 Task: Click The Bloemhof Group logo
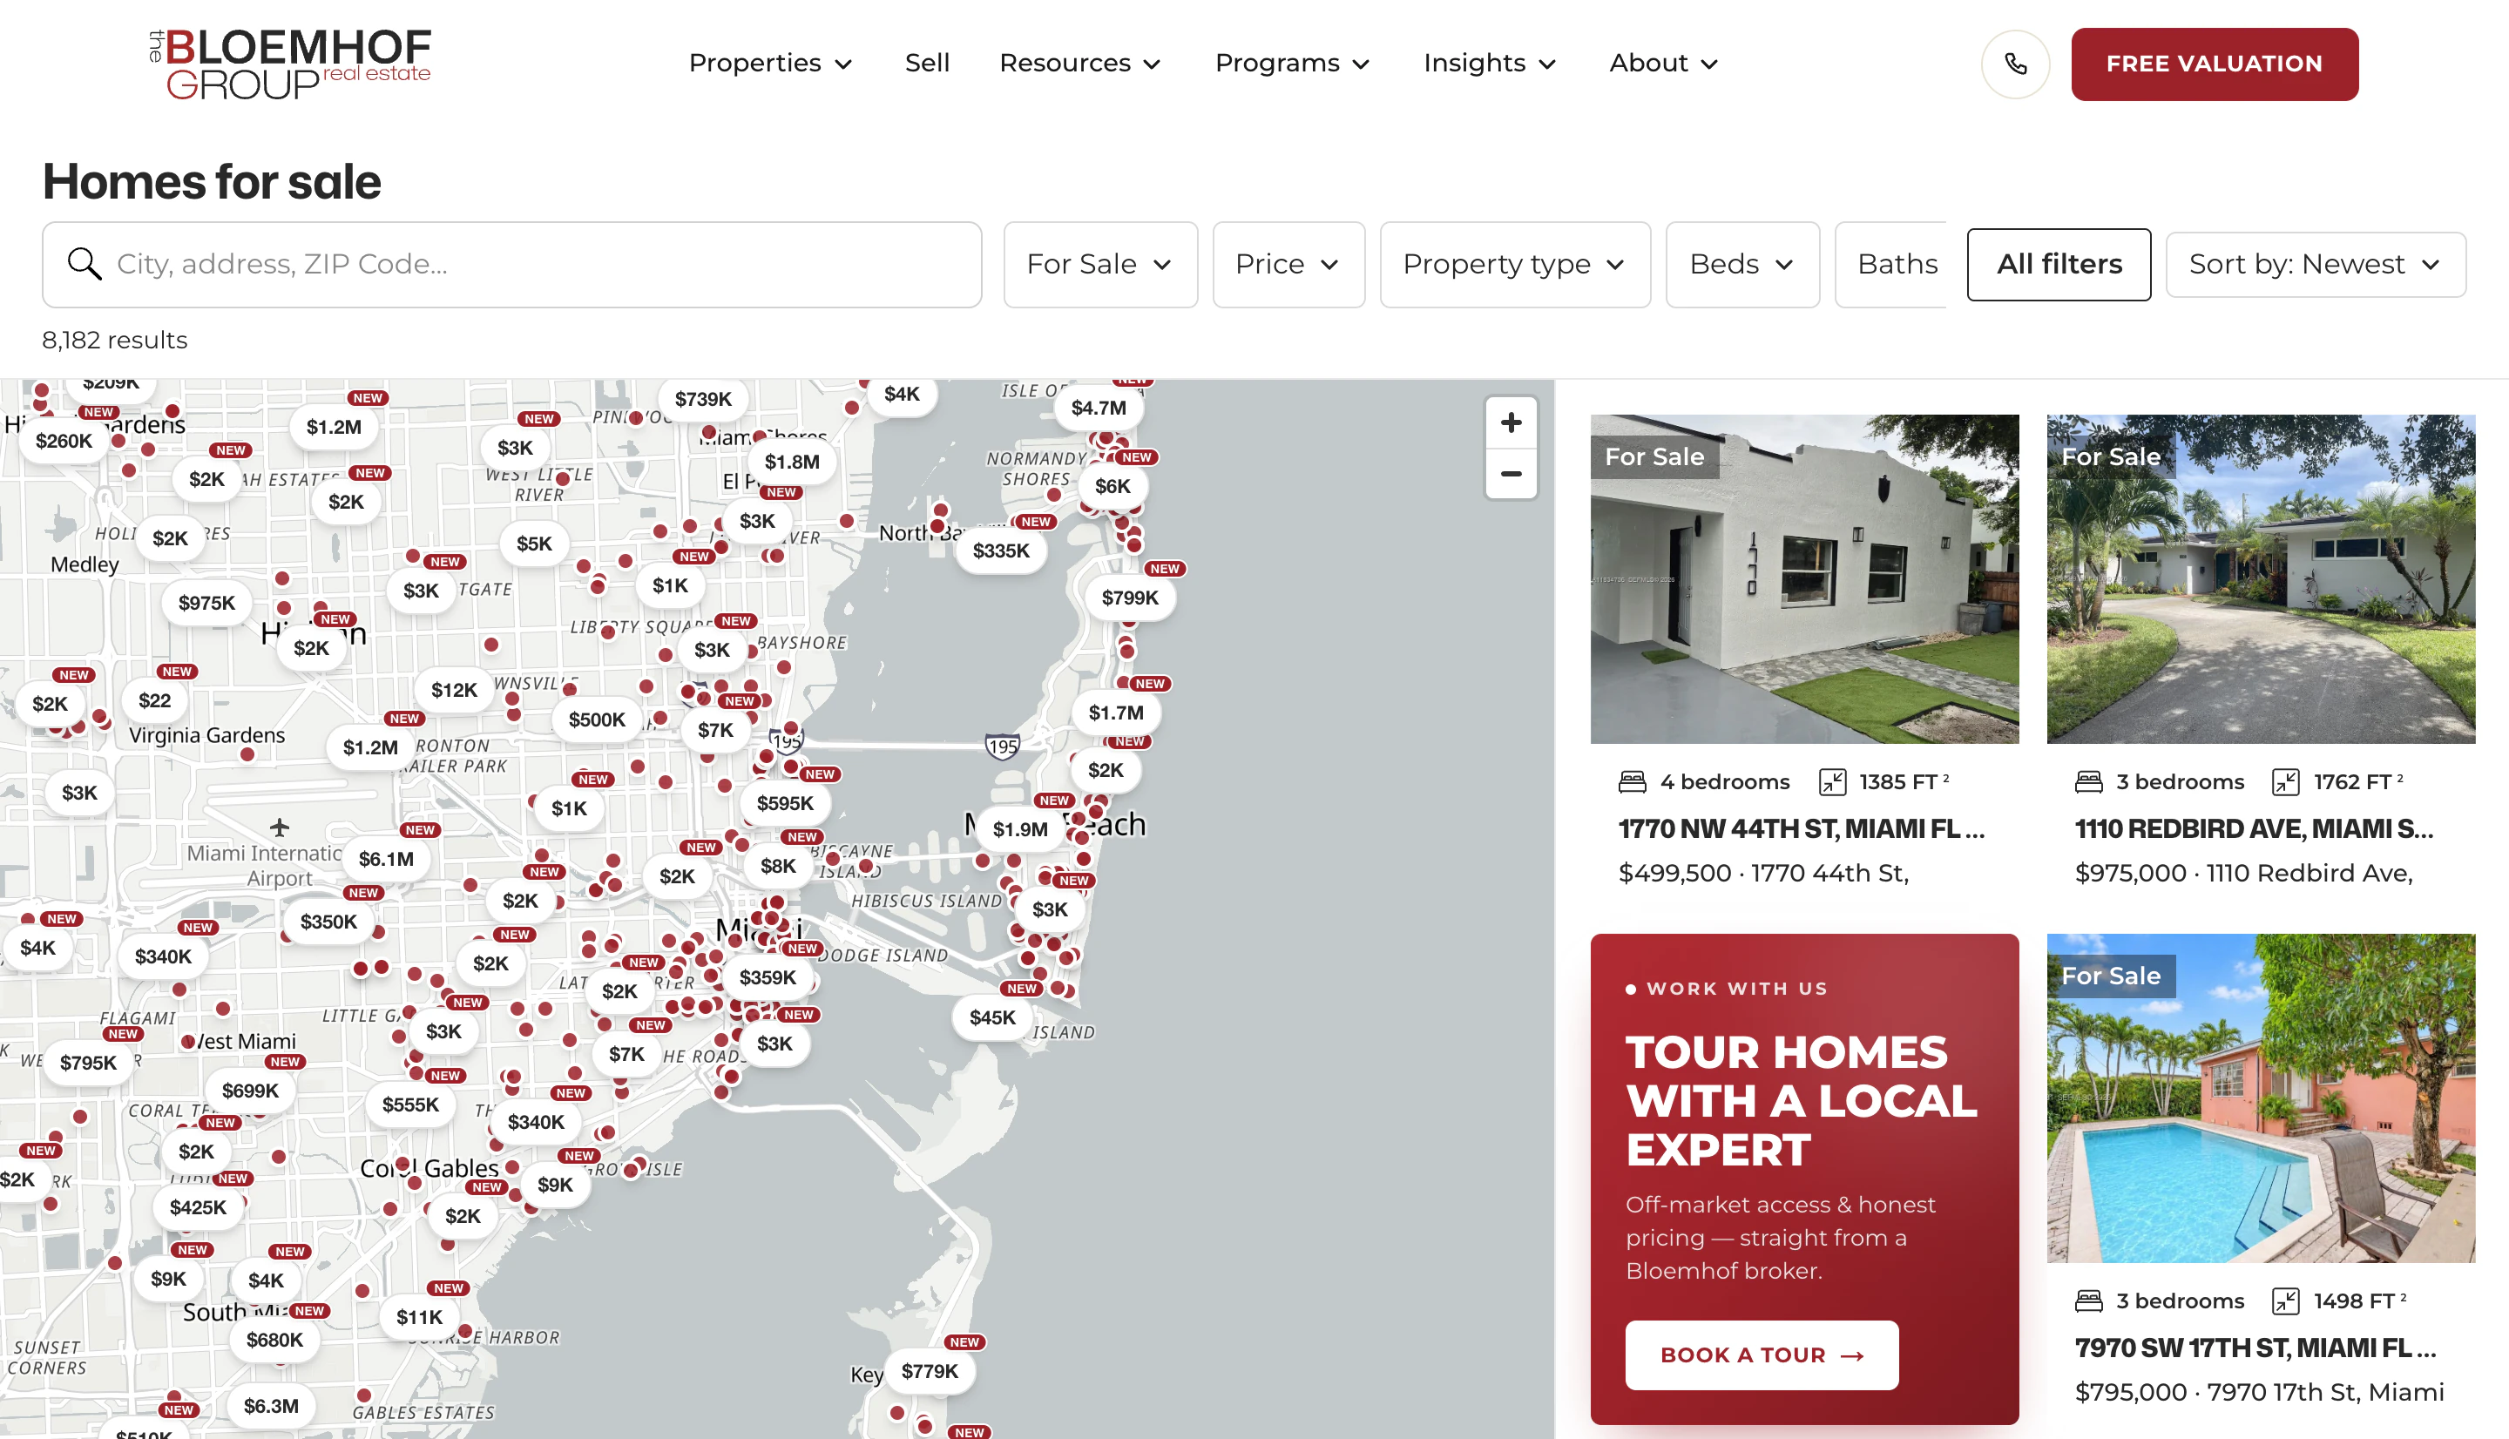(289, 64)
